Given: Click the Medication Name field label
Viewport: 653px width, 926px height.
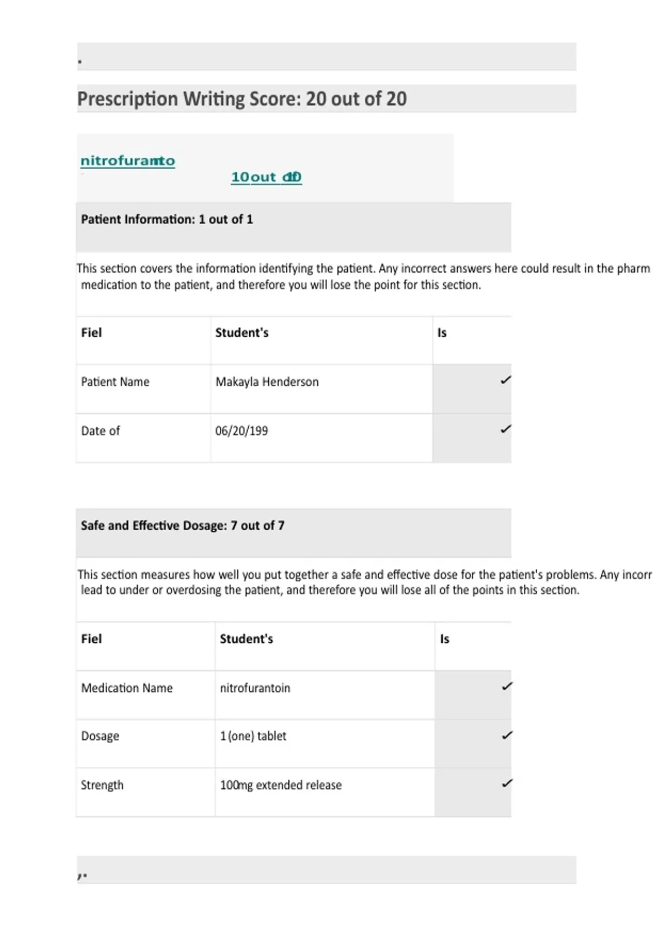Looking at the screenshot, I should (127, 688).
